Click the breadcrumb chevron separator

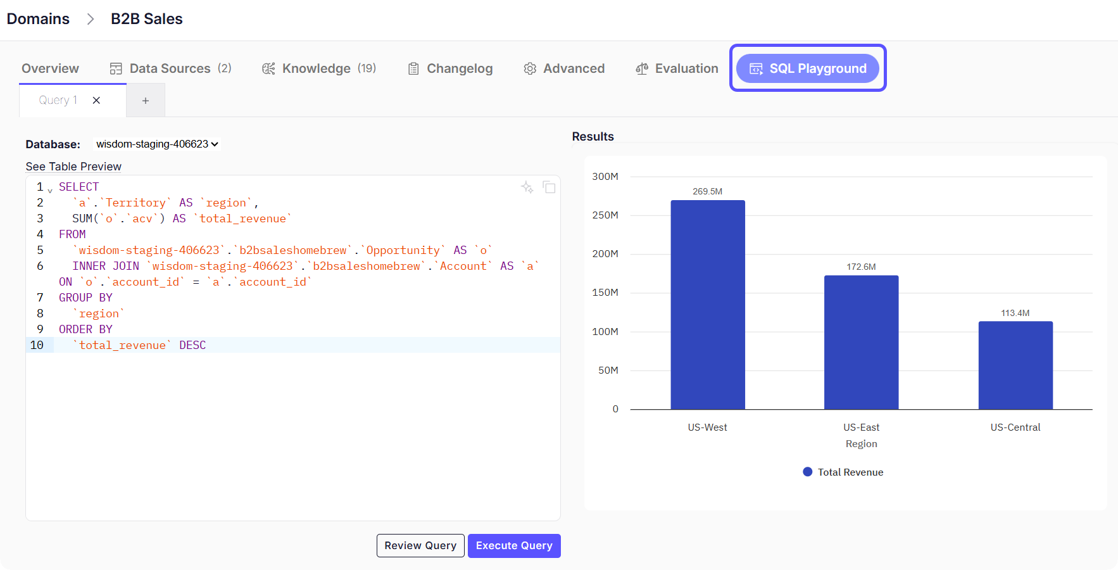coord(91,19)
